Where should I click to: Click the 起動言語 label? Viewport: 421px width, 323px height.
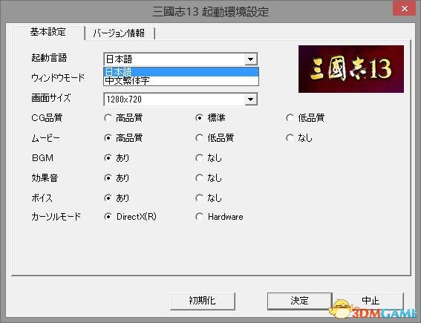click(49, 58)
